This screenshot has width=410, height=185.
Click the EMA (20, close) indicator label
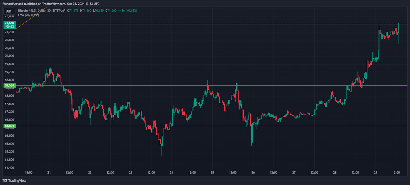point(28,15)
